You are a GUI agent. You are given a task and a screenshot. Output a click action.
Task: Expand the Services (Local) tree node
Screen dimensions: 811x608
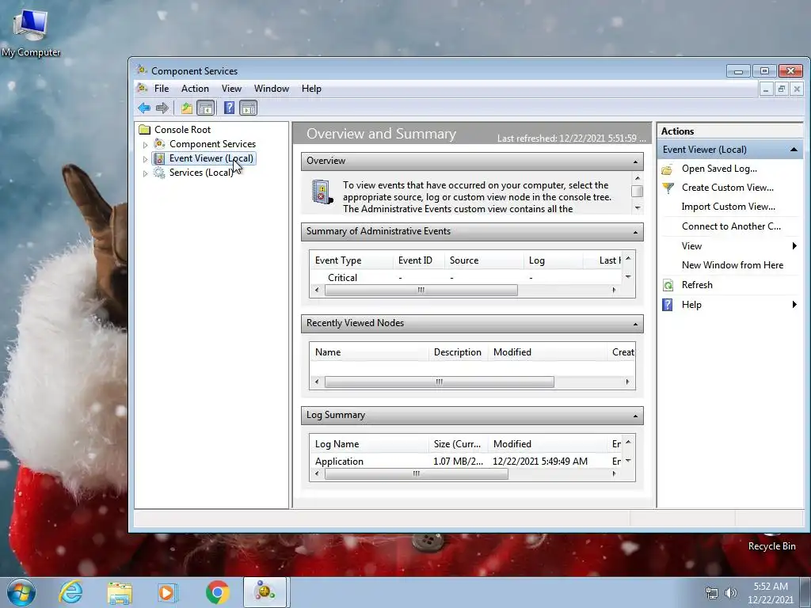point(146,173)
